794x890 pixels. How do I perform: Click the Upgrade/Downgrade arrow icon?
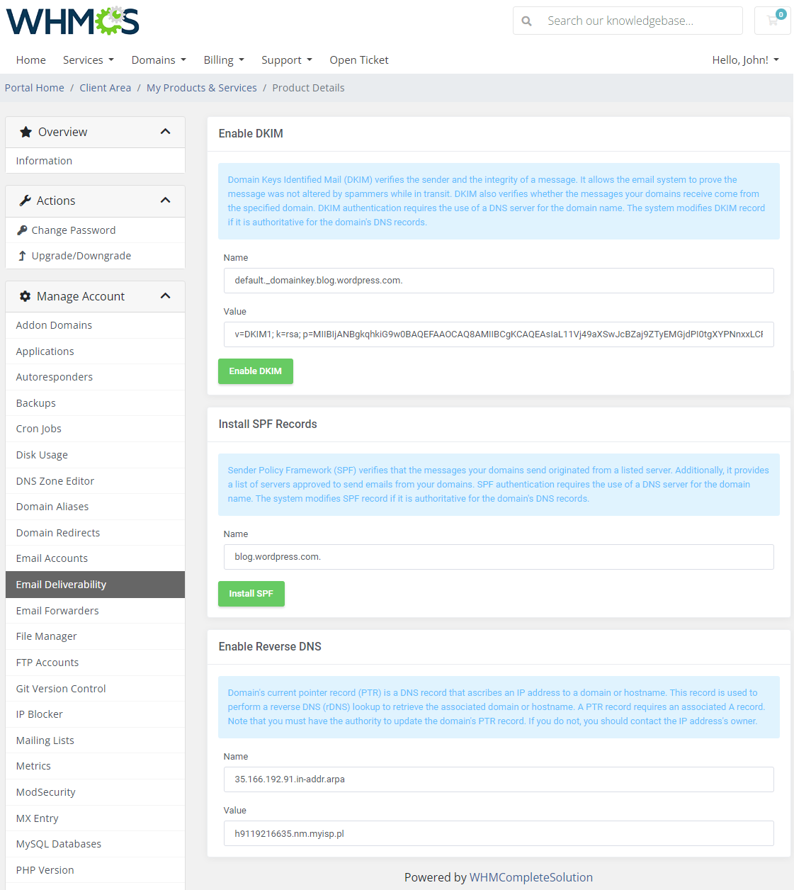pos(22,256)
